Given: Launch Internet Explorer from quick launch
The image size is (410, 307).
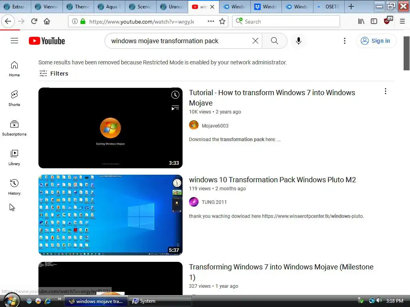Looking at the screenshot, I should (48, 301).
